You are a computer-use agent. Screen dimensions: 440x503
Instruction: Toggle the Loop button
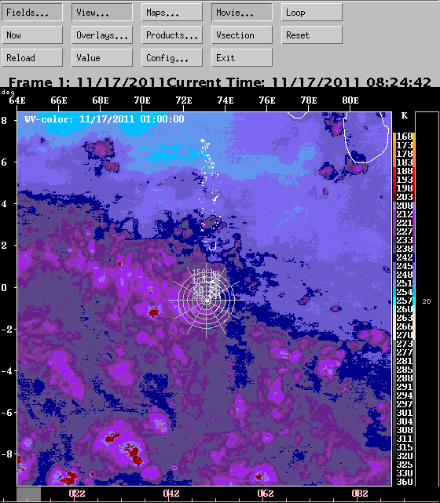[x=312, y=13]
